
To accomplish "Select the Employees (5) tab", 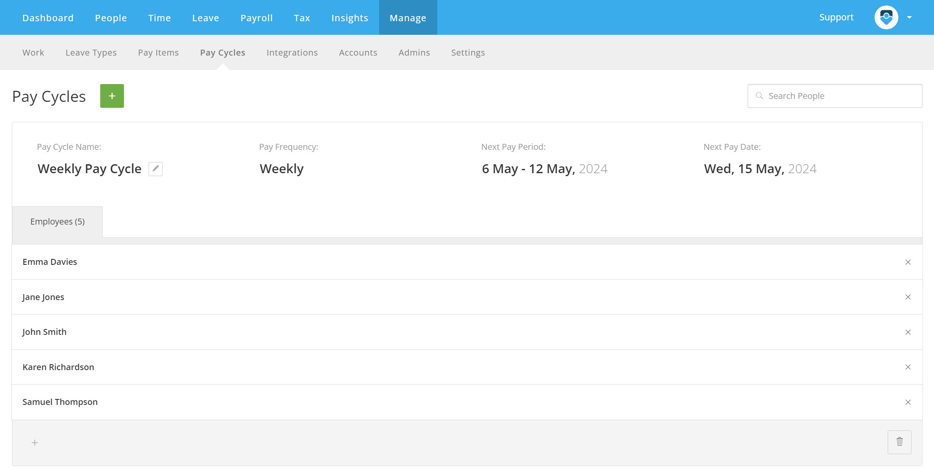I will [57, 222].
